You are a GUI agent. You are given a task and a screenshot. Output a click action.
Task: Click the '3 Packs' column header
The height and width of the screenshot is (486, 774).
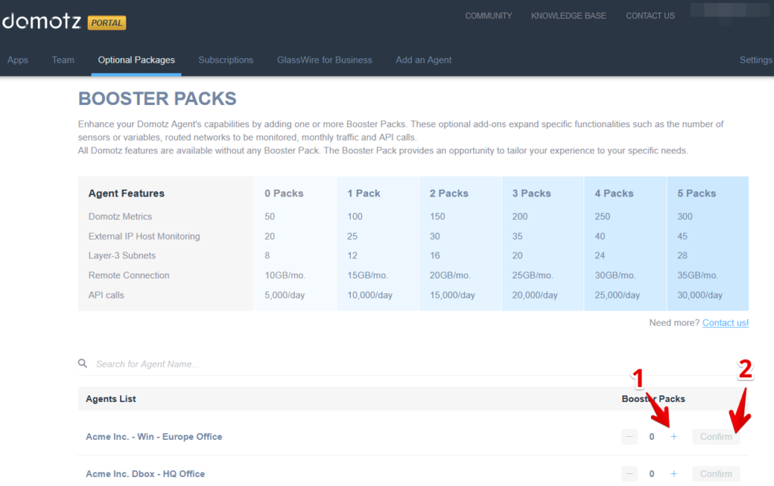click(531, 193)
